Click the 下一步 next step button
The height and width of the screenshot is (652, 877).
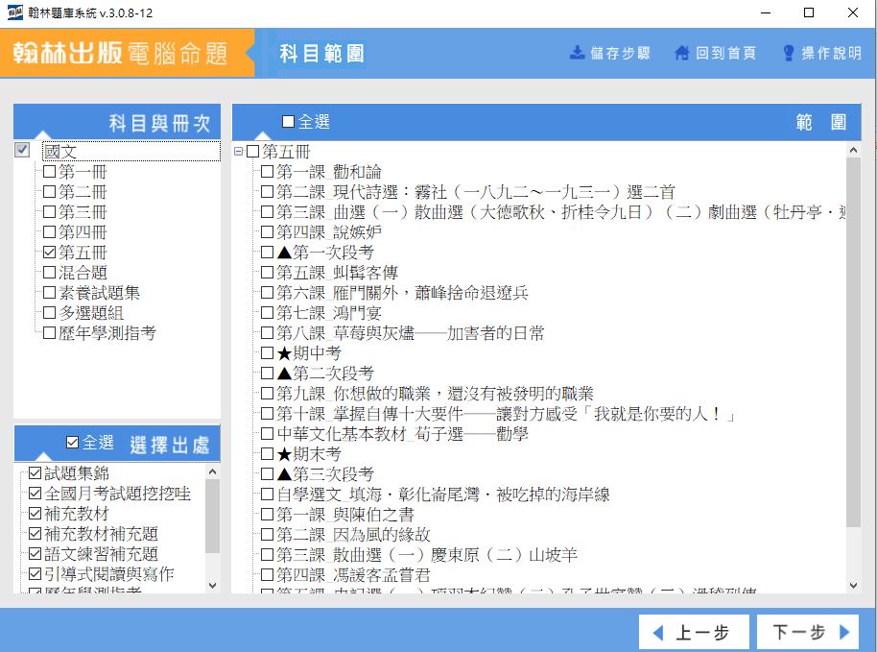tap(808, 633)
